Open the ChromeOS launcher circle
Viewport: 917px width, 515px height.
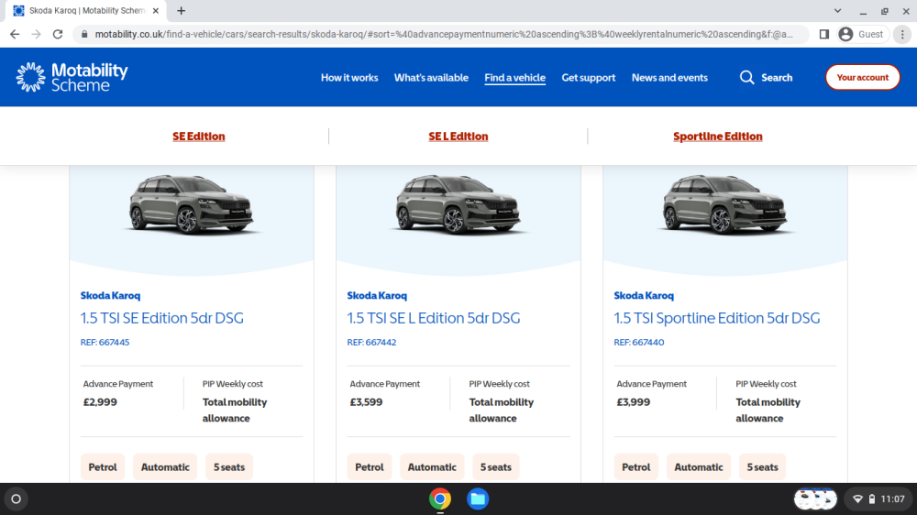pyautogui.click(x=17, y=499)
